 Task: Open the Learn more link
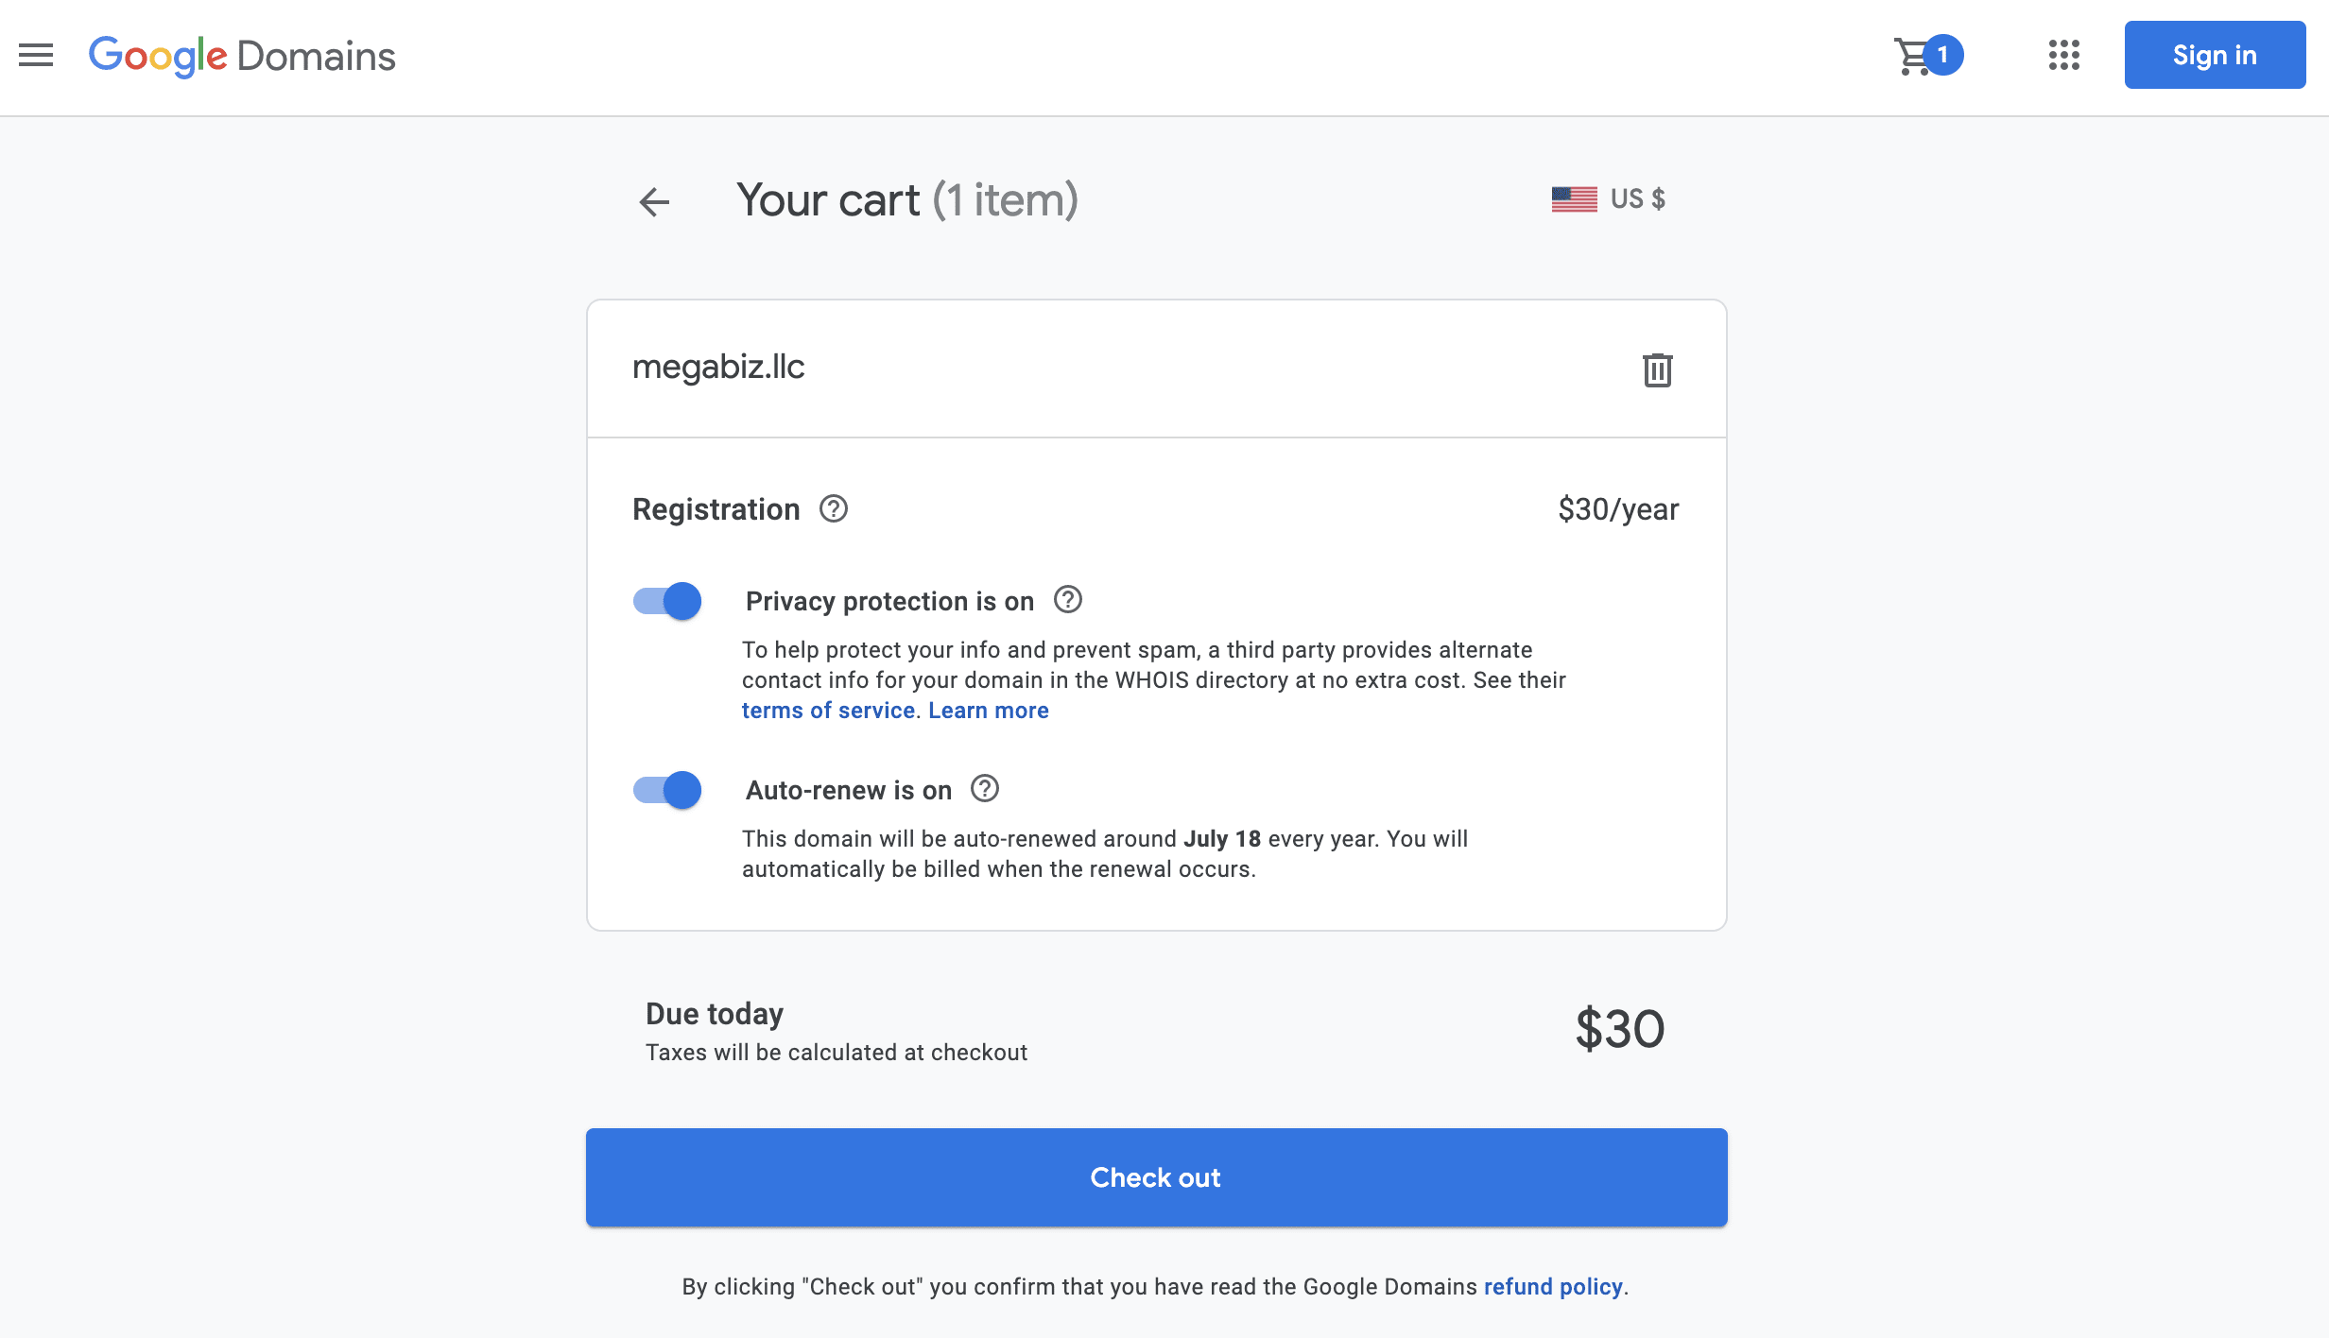click(989, 711)
